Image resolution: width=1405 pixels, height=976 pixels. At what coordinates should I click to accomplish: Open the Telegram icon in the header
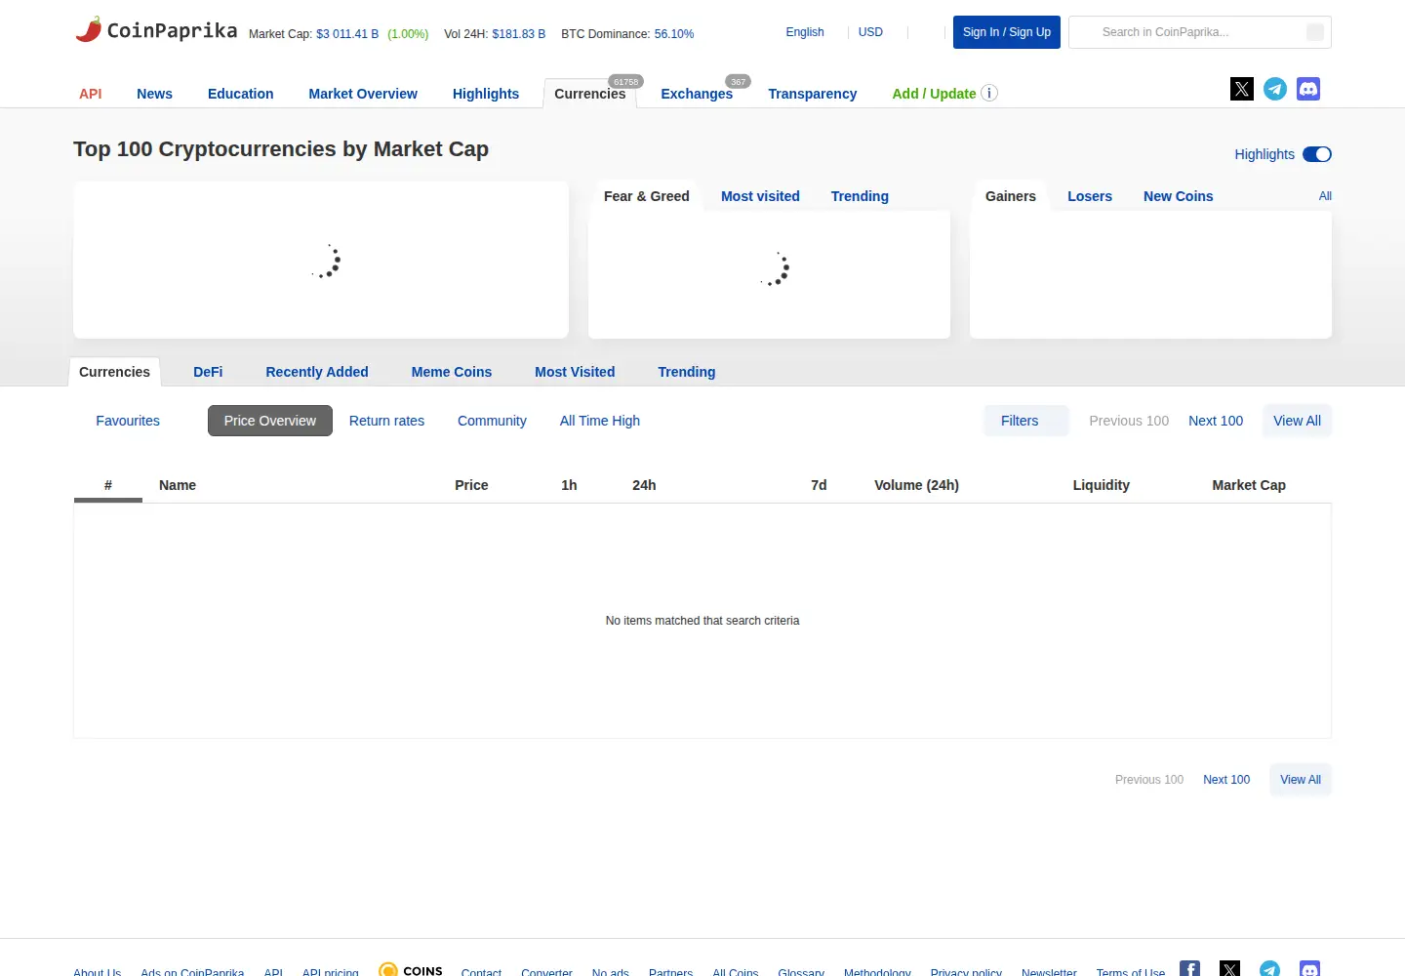click(1275, 89)
